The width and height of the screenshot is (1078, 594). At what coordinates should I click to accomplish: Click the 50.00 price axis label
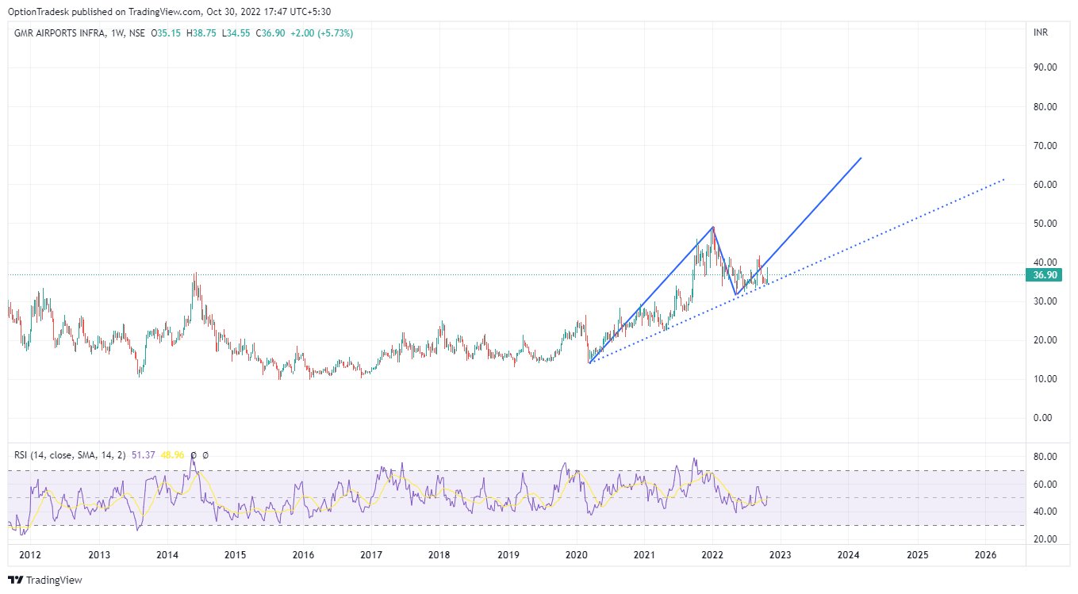point(1045,224)
